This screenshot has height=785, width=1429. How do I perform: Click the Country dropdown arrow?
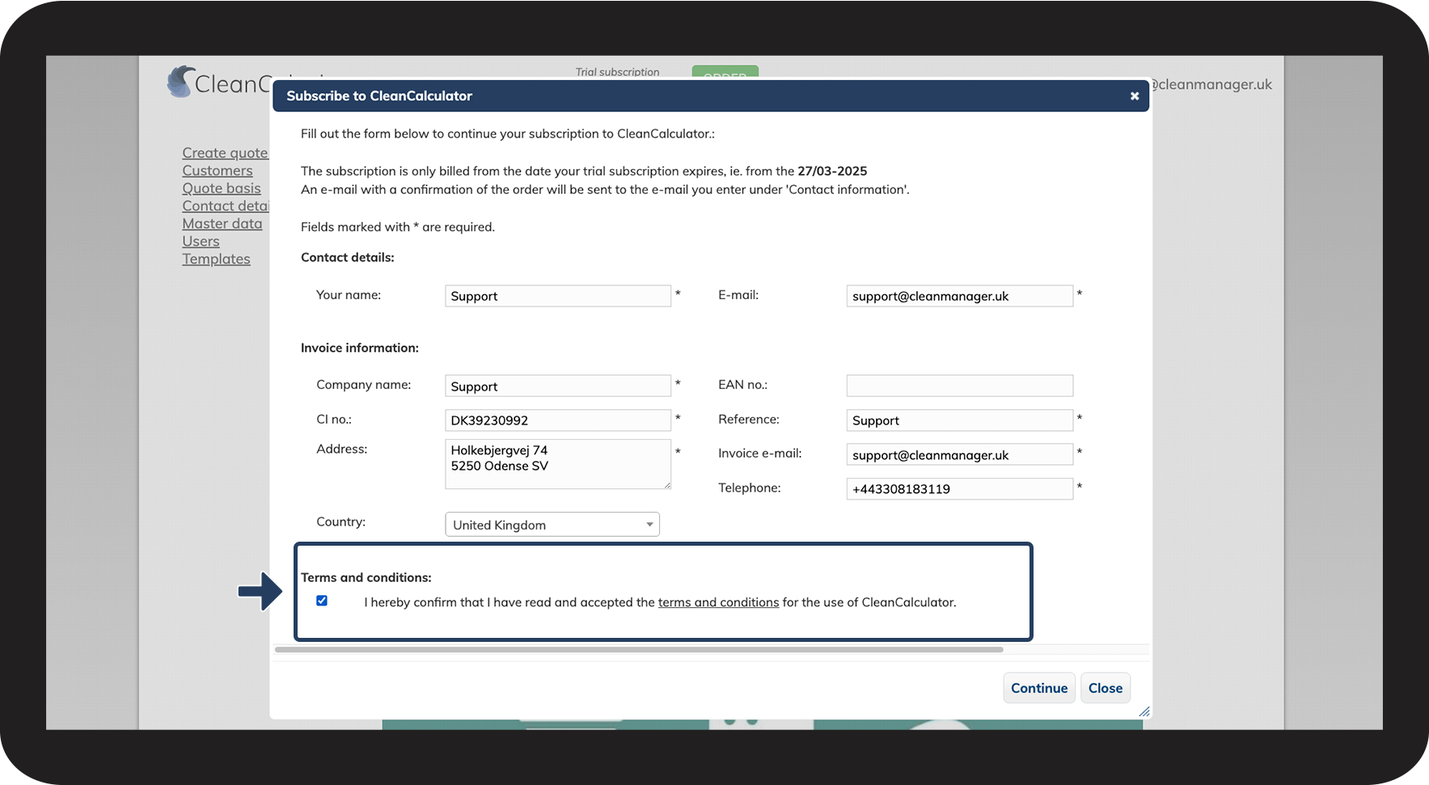click(649, 525)
